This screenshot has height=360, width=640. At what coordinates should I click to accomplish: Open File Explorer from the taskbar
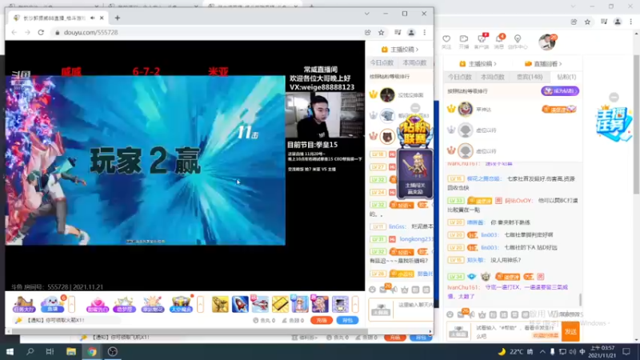click(71, 351)
